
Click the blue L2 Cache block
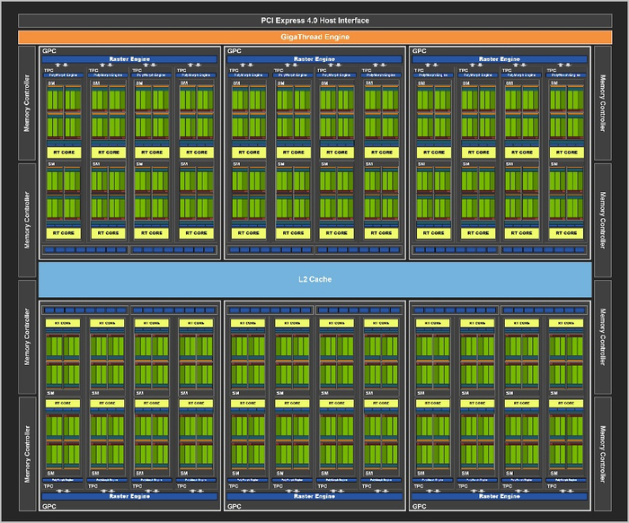pos(314,279)
